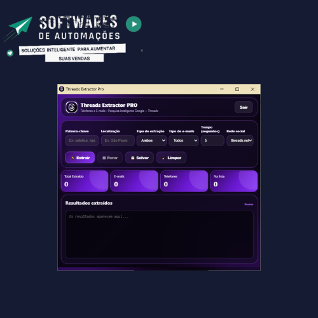Log out using the Sair button

244,107
